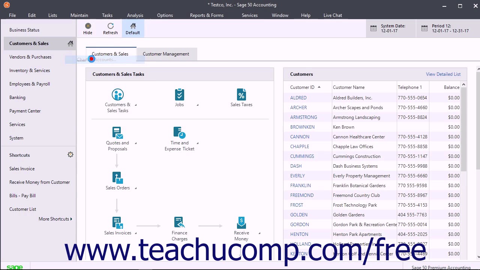Open the Receive Money icon
The width and height of the screenshot is (480, 270).
click(241, 223)
